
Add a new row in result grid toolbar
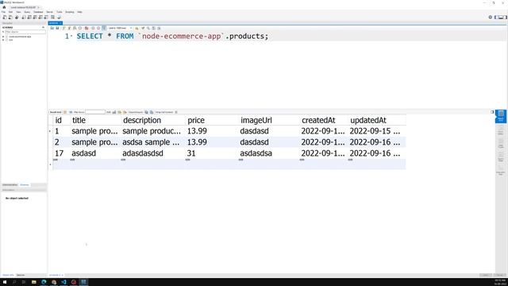(120, 112)
